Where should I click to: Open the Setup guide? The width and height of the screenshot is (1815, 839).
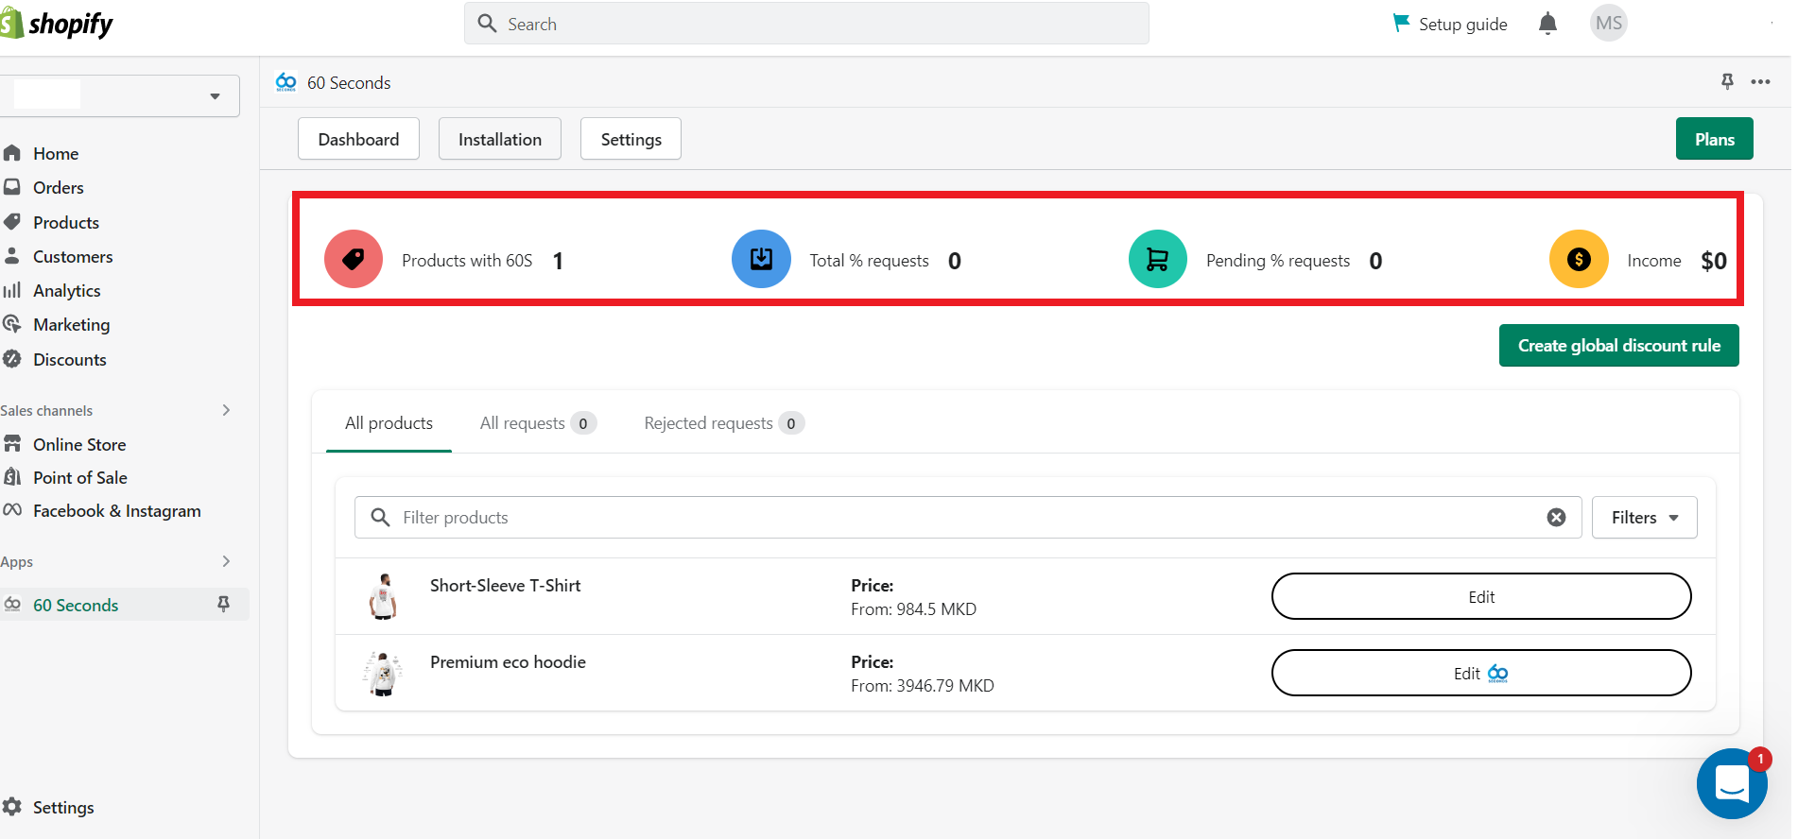coord(1450,24)
